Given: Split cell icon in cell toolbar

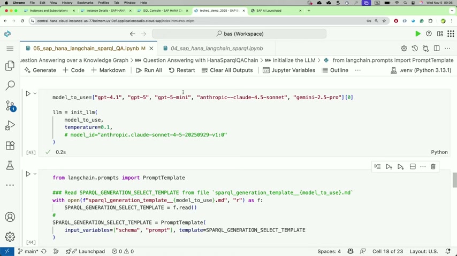Looking at the screenshot, I should (413, 166).
